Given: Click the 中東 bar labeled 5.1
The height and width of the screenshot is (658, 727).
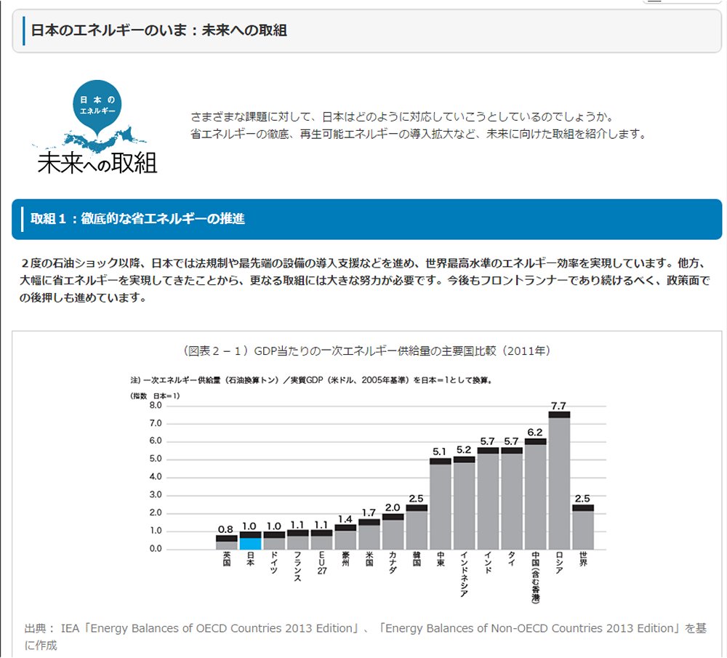Looking at the screenshot, I should [x=441, y=503].
